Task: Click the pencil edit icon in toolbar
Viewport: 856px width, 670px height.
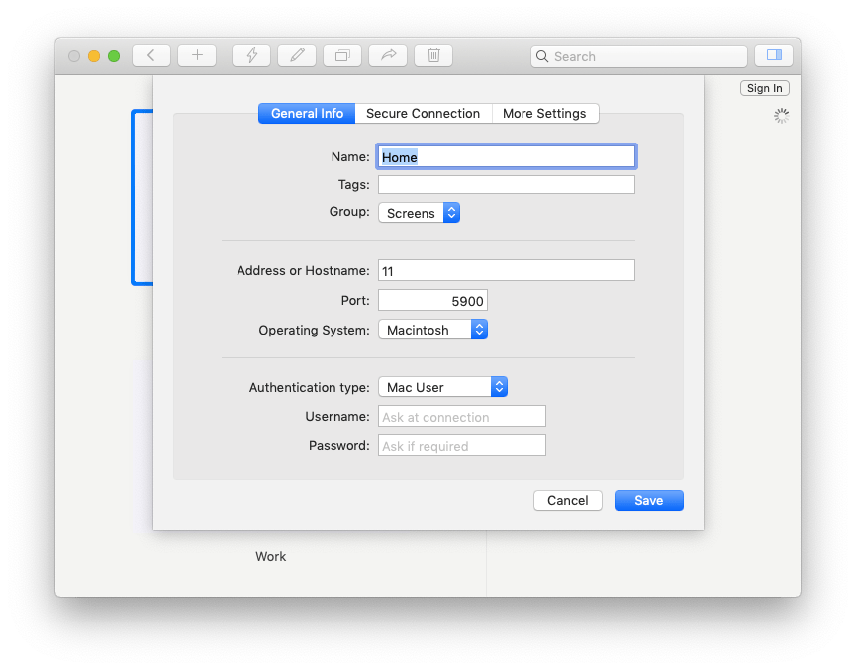Action: (296, 55)
